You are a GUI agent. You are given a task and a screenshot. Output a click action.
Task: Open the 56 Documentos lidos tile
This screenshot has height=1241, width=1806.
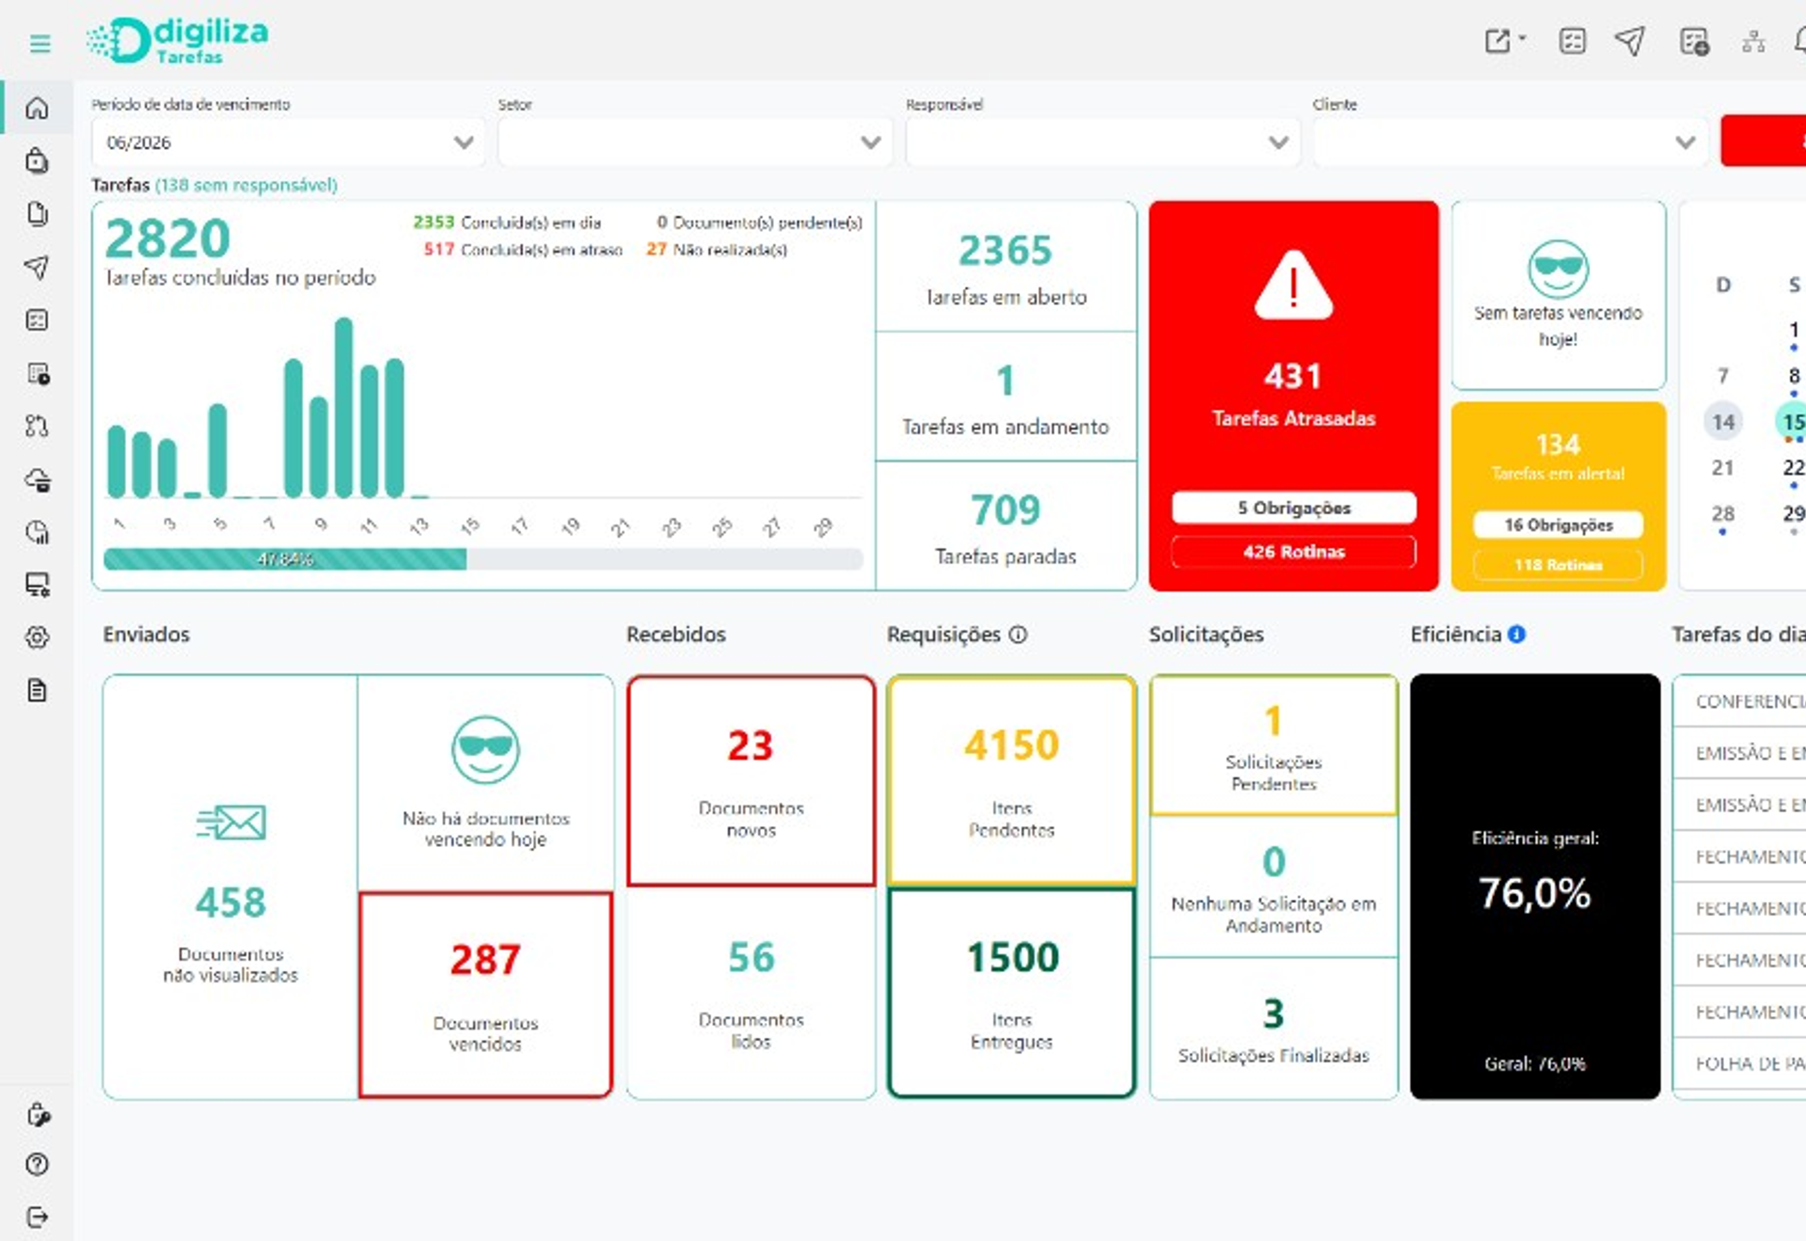tap(751, 993)
